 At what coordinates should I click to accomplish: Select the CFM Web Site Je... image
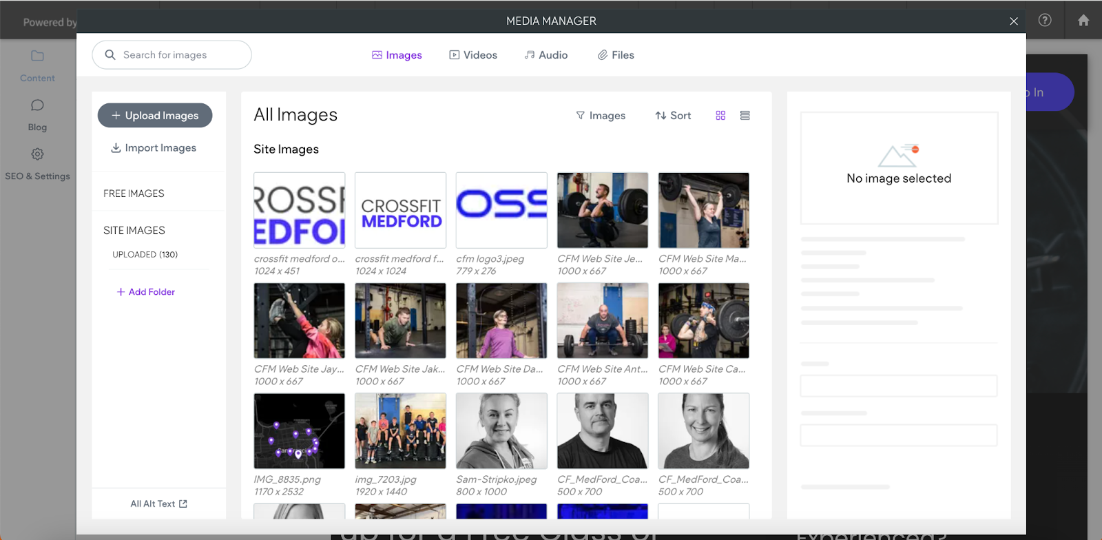point(603,210)
